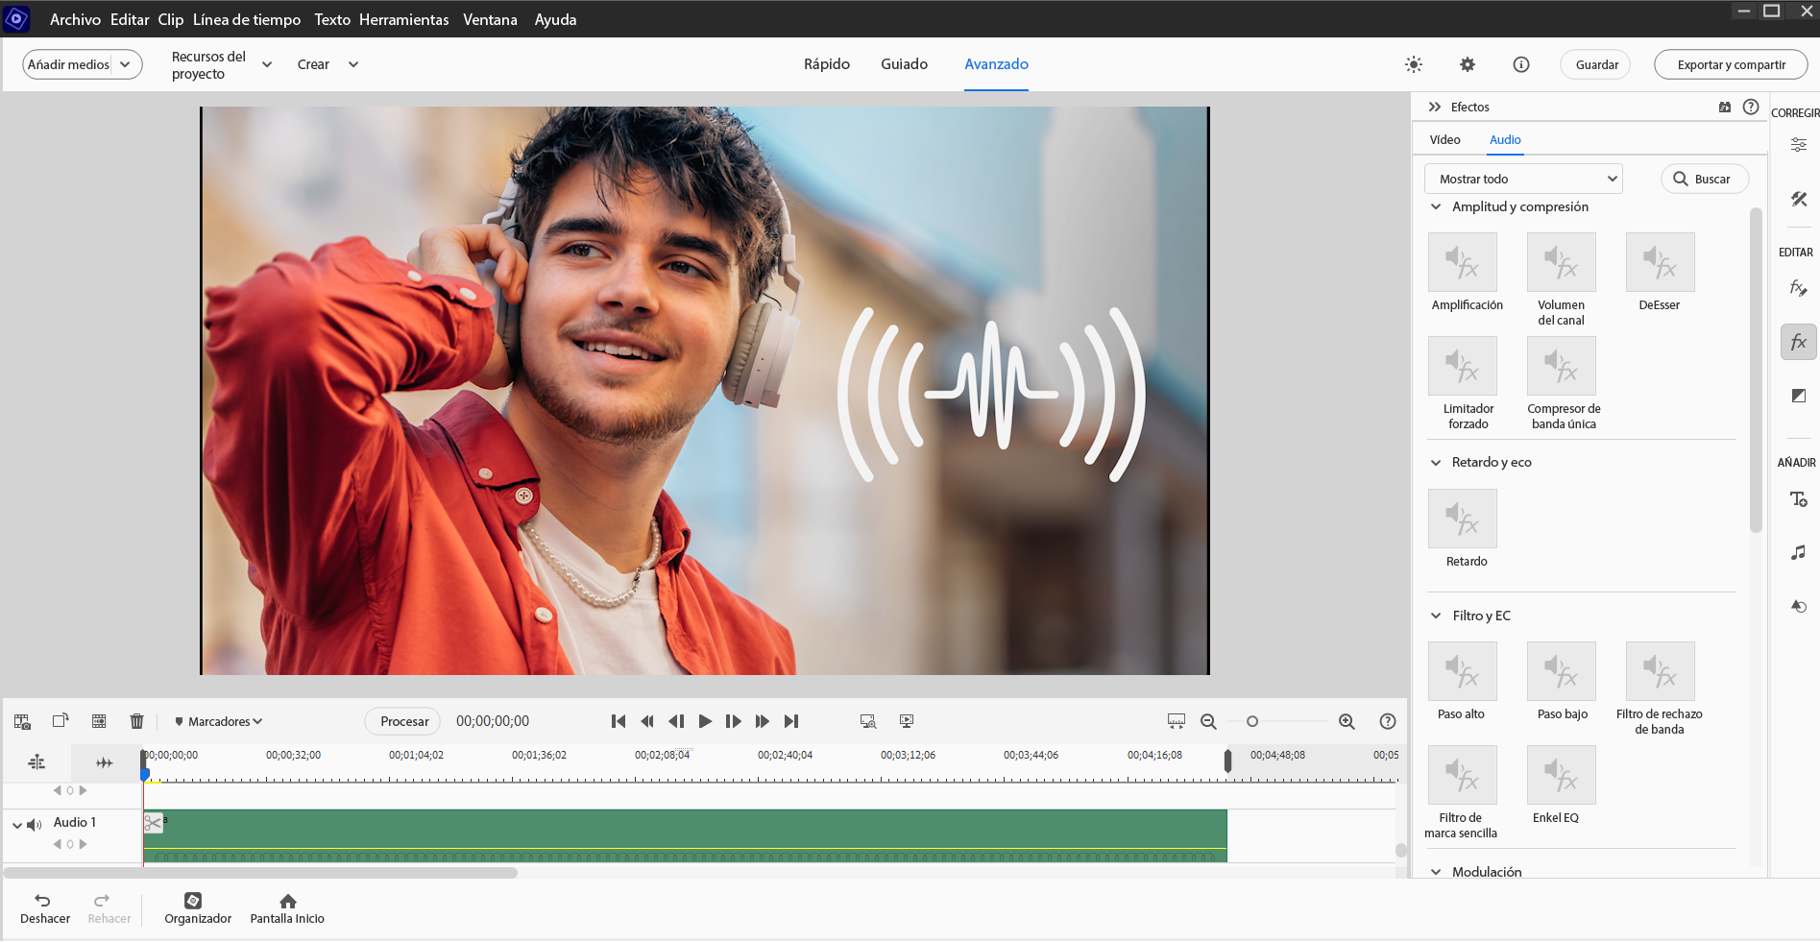Viewport: 1820px width, 942px height.
Task: Open the audio mixer icon in timeline toolbar
Action: click(36, 761)
